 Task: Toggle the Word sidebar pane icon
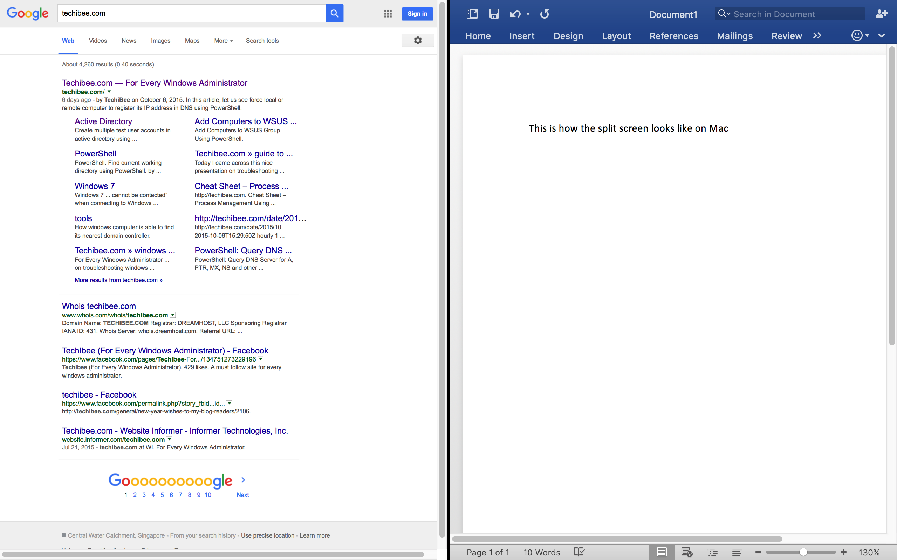click(x=472, y=14)
